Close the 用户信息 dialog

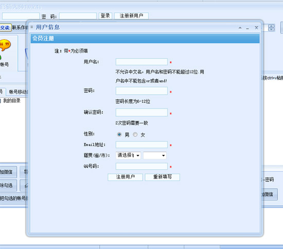click(256, 28)
